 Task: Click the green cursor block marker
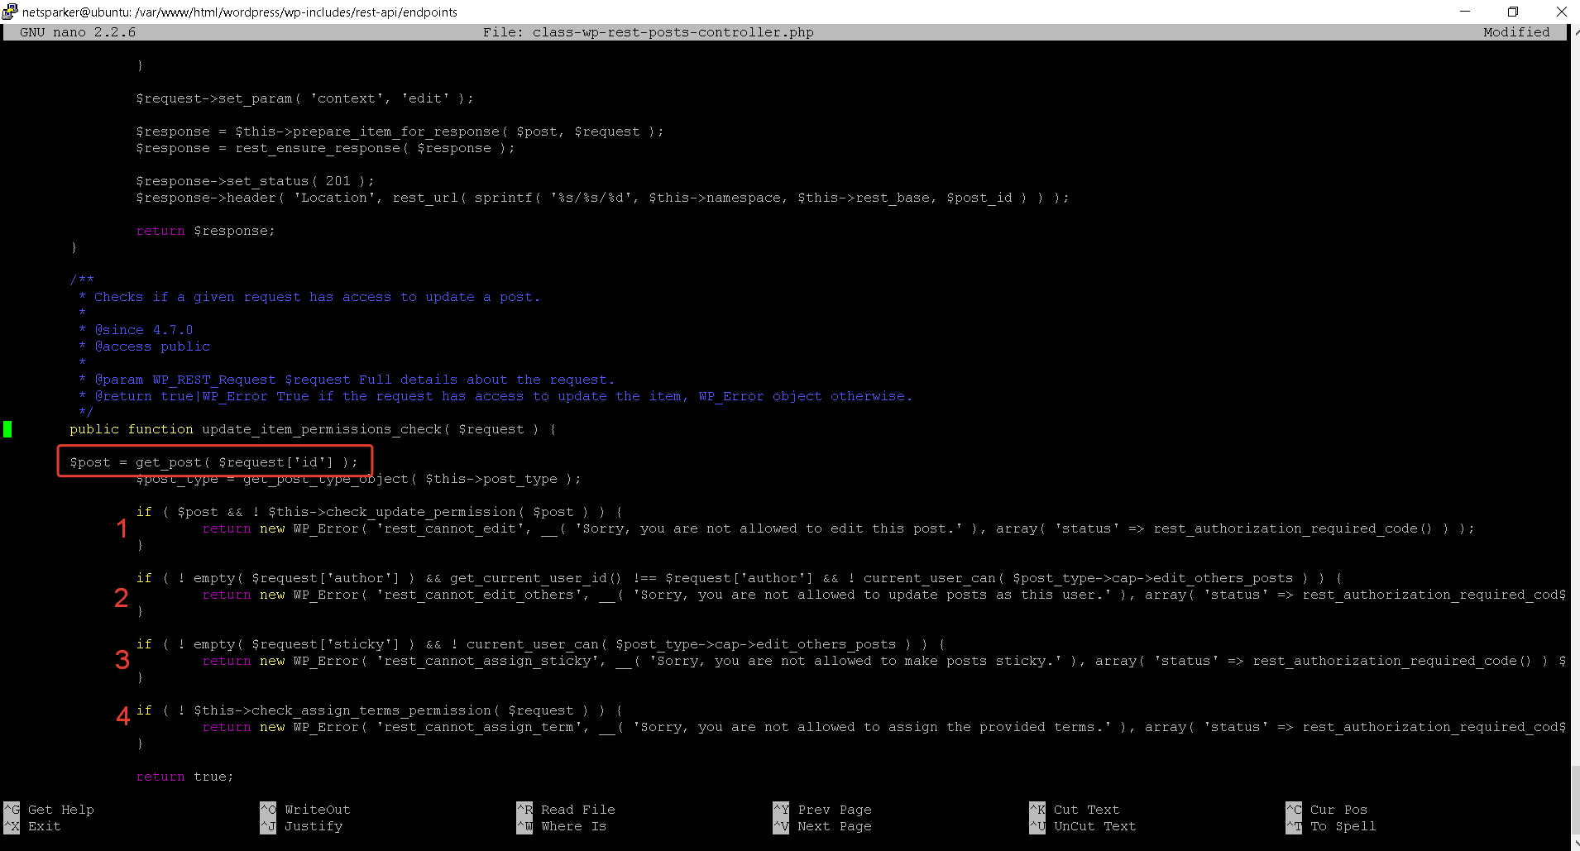(x=8, y=429)
